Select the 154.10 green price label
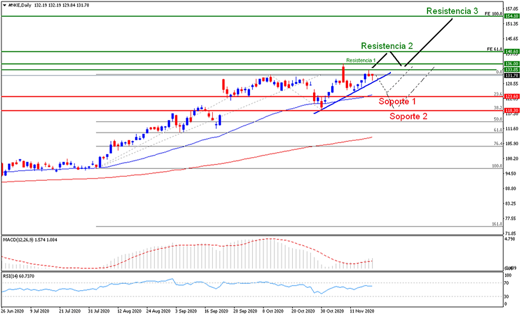 pyautogui.click(x=511, y=16)
